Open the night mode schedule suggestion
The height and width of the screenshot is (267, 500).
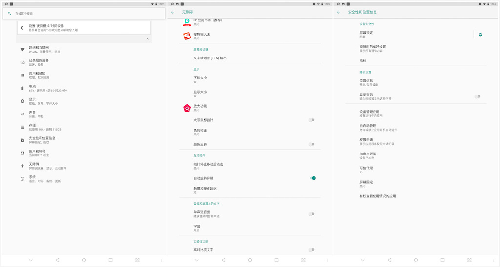click(x=83, y=28)
